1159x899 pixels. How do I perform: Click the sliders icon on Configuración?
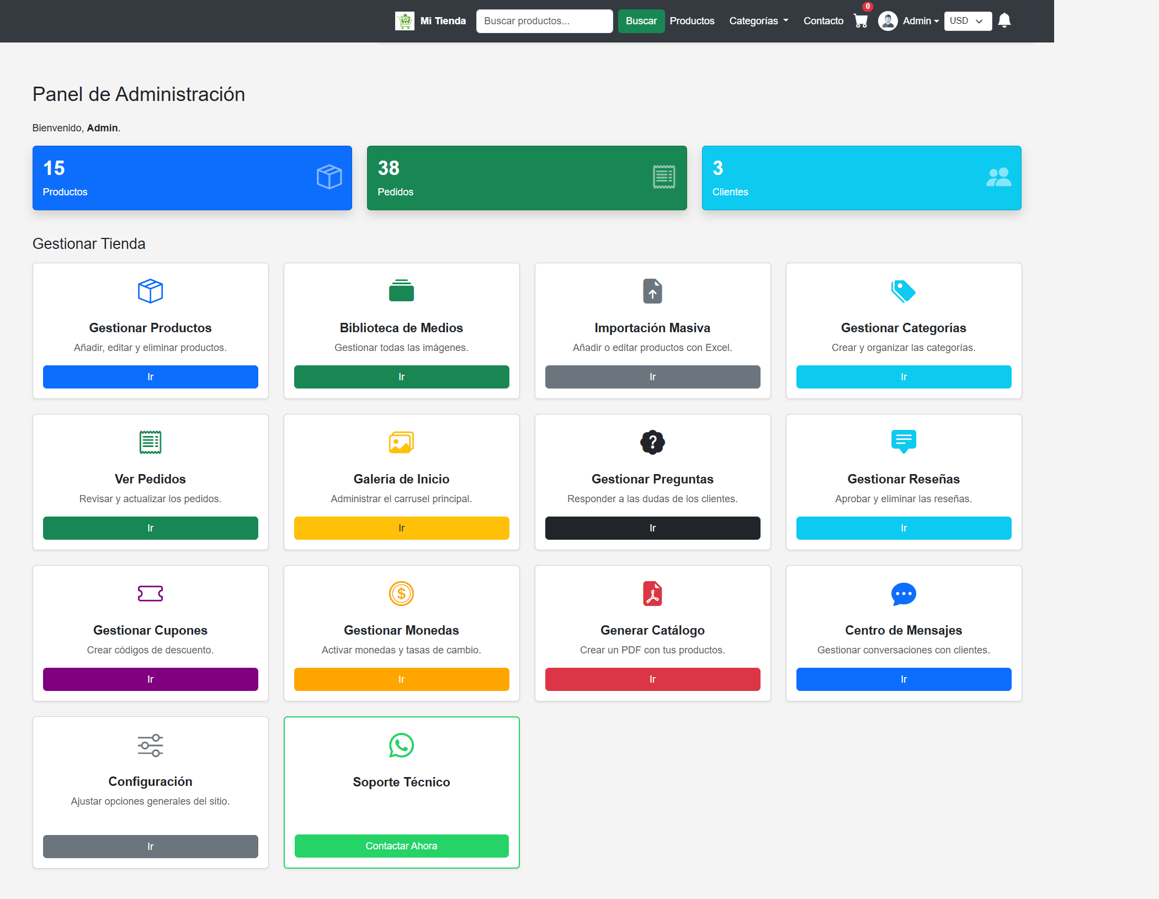coord(150,745)
